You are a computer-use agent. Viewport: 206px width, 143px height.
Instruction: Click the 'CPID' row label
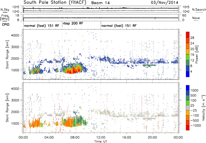point(6,25)
